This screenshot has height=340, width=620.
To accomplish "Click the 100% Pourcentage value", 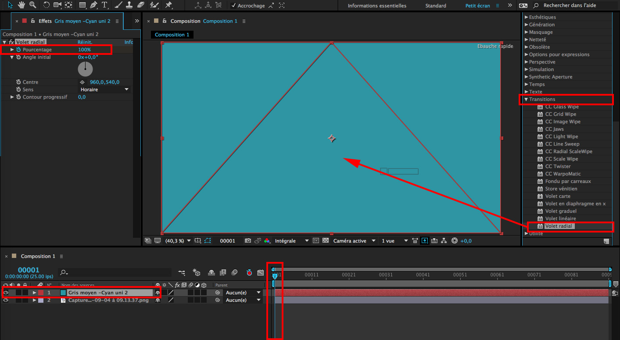I will (x=84, y=50).
